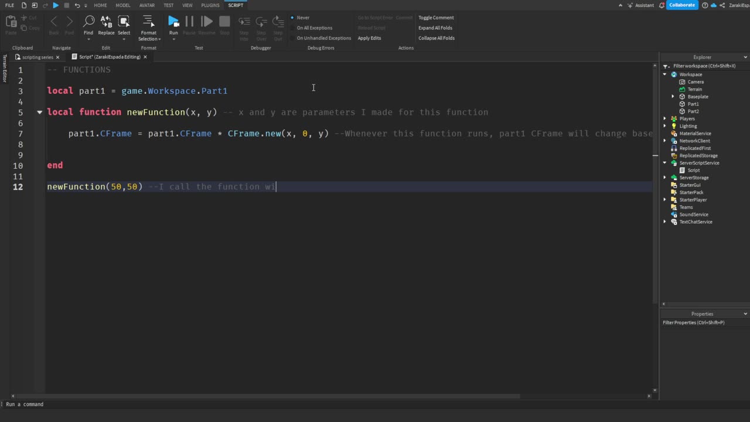Open the notifications bell
The image size is (750, 422).
coord(662,5)
